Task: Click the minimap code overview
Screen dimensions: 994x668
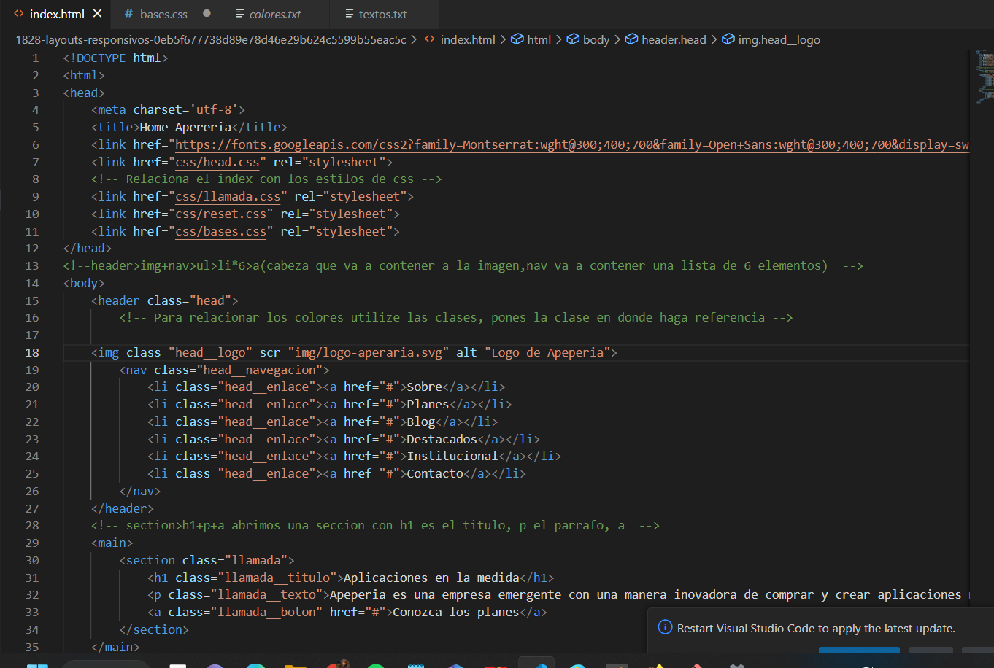Action: pos(985,76)
